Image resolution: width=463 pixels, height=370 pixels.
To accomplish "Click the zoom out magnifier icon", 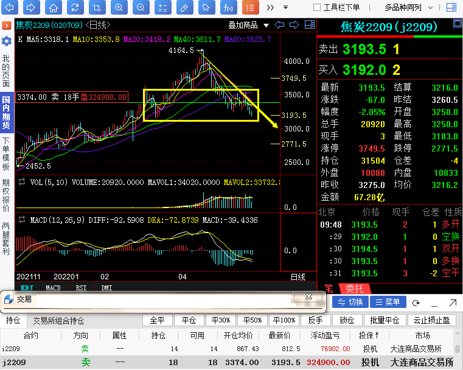I will pyautogui.click(x=141, y=8).
